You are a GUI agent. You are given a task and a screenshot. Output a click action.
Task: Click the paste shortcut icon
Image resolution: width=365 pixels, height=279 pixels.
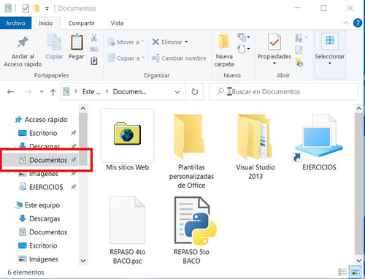94,61
